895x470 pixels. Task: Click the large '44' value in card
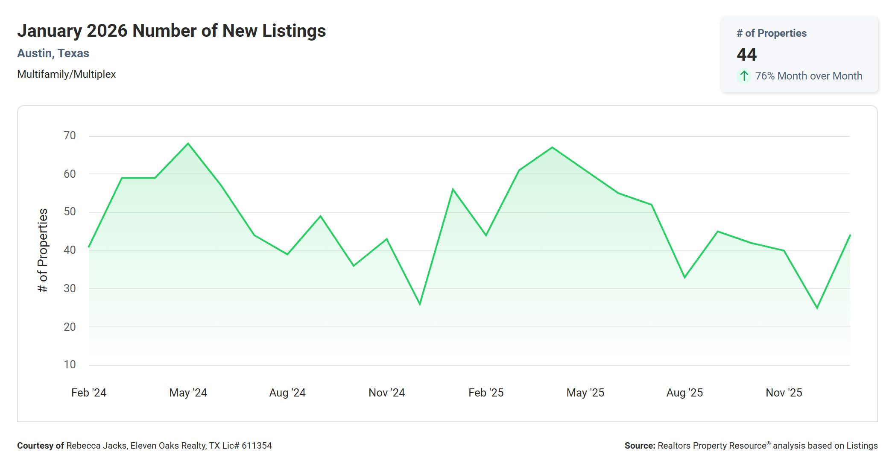pyautogui.click(x=747, y=54)
